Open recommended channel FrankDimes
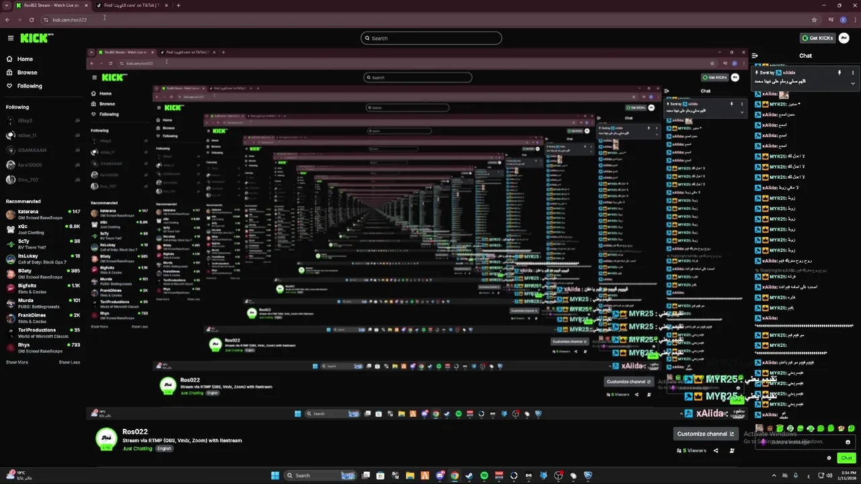The image size is (861, 484). coord(43,318)
